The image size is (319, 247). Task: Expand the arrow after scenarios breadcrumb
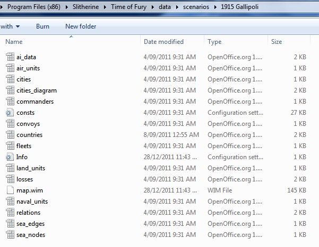(x=215, y=7)
